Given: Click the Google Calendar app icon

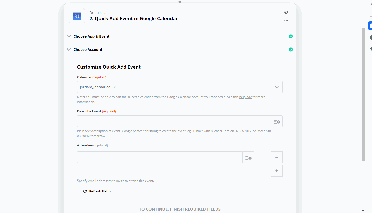Looking at the screenshot, I should 77,16.
